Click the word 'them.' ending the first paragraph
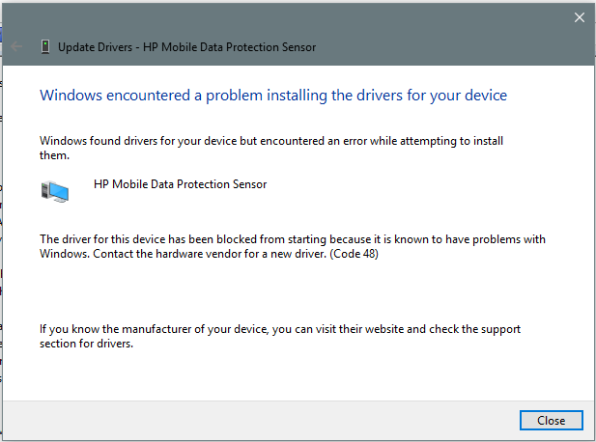596x442 pixels. [x=54, y=154]
